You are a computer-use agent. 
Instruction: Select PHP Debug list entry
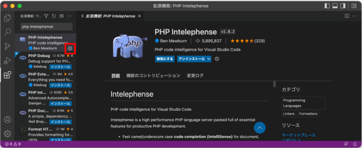(45, 61)
